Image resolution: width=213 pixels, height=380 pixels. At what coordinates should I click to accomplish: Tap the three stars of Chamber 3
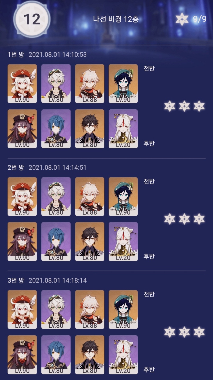[x=184, y=332]
